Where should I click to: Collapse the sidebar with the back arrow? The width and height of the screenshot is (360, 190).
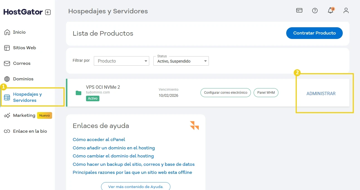pos(47,12)
